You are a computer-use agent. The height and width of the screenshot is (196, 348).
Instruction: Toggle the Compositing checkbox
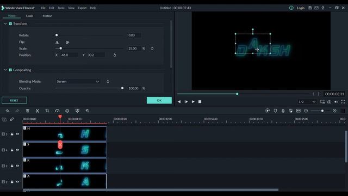(x=10, y=70)
